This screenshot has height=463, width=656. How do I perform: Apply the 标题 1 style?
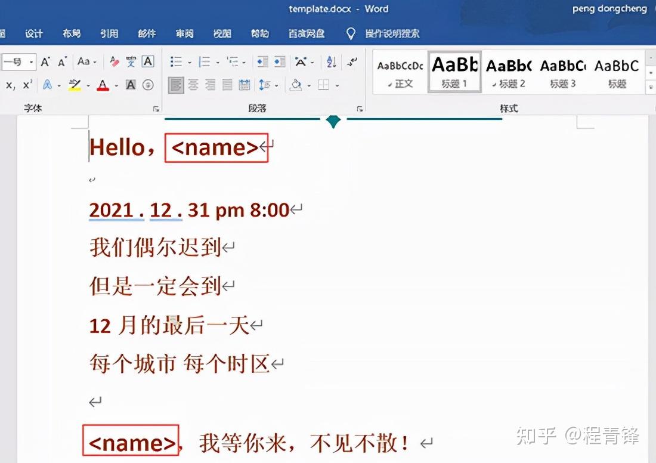(454, 70)
